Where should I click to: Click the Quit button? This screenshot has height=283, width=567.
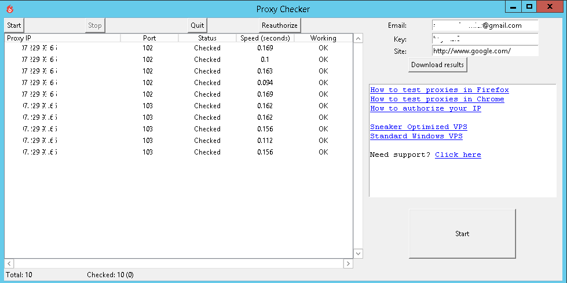click(197, 25)
